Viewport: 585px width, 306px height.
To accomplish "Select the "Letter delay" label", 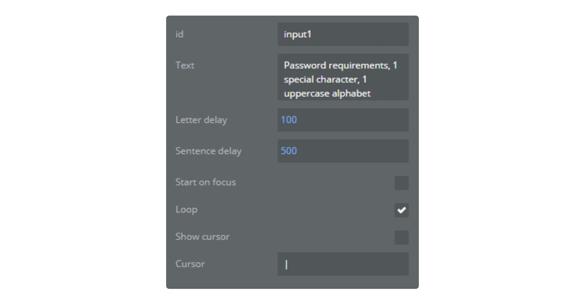I will tap(201, 120).
